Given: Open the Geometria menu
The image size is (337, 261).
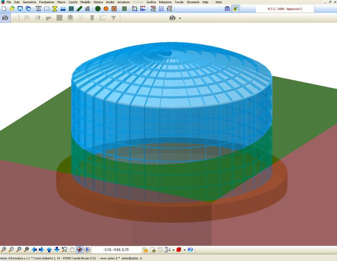Looking at the screenshot, I should click(x=29, y=2).
